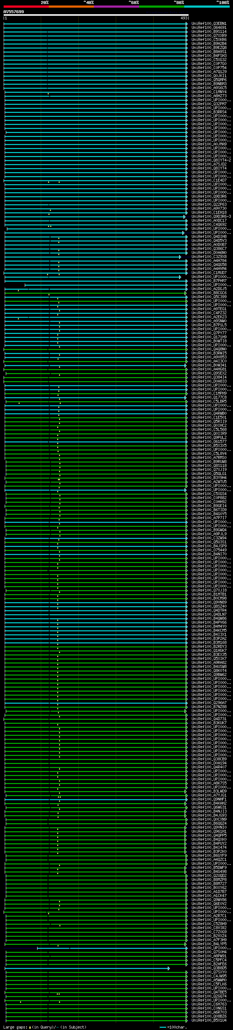Select hit label UniRef100_C5XKR6
Image resolution: width=233 pixels, height=1030 pixels.
(209, 39)
